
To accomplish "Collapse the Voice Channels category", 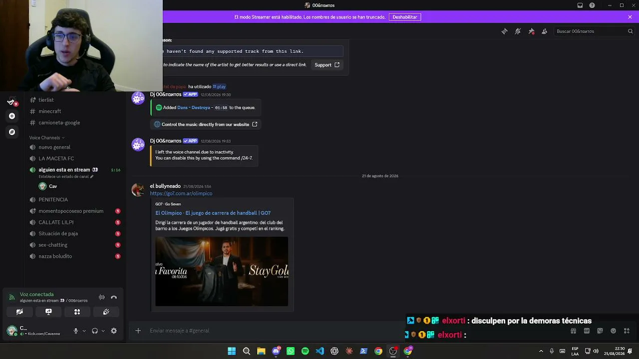I will (x=47, y=138).
